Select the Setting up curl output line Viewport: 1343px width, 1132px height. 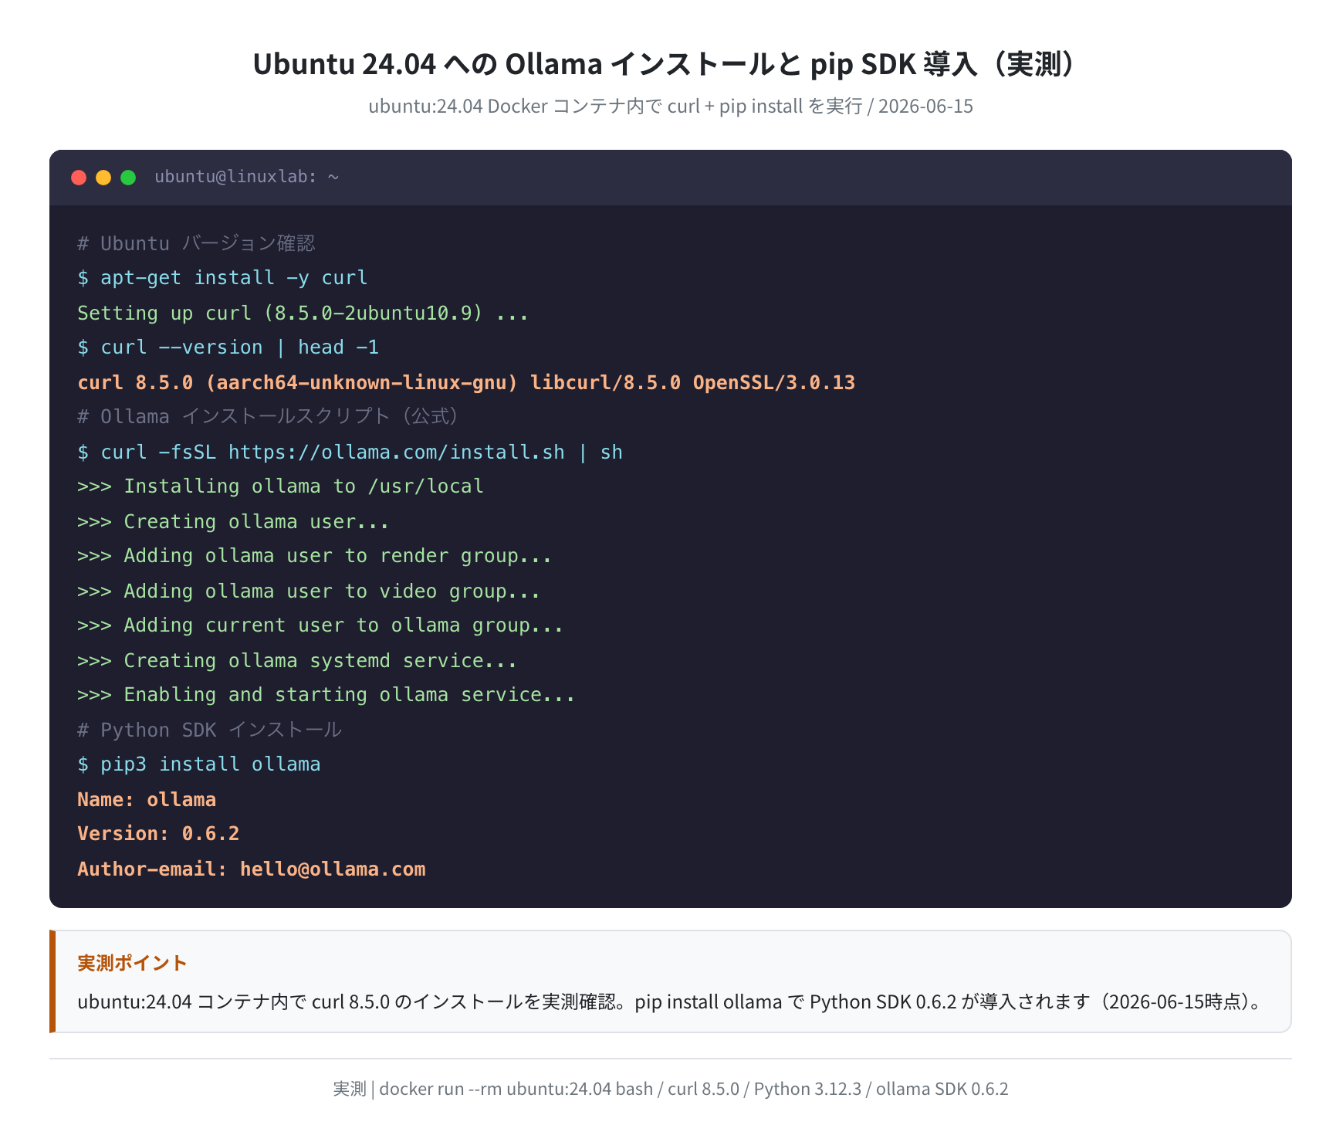point(303,313)
